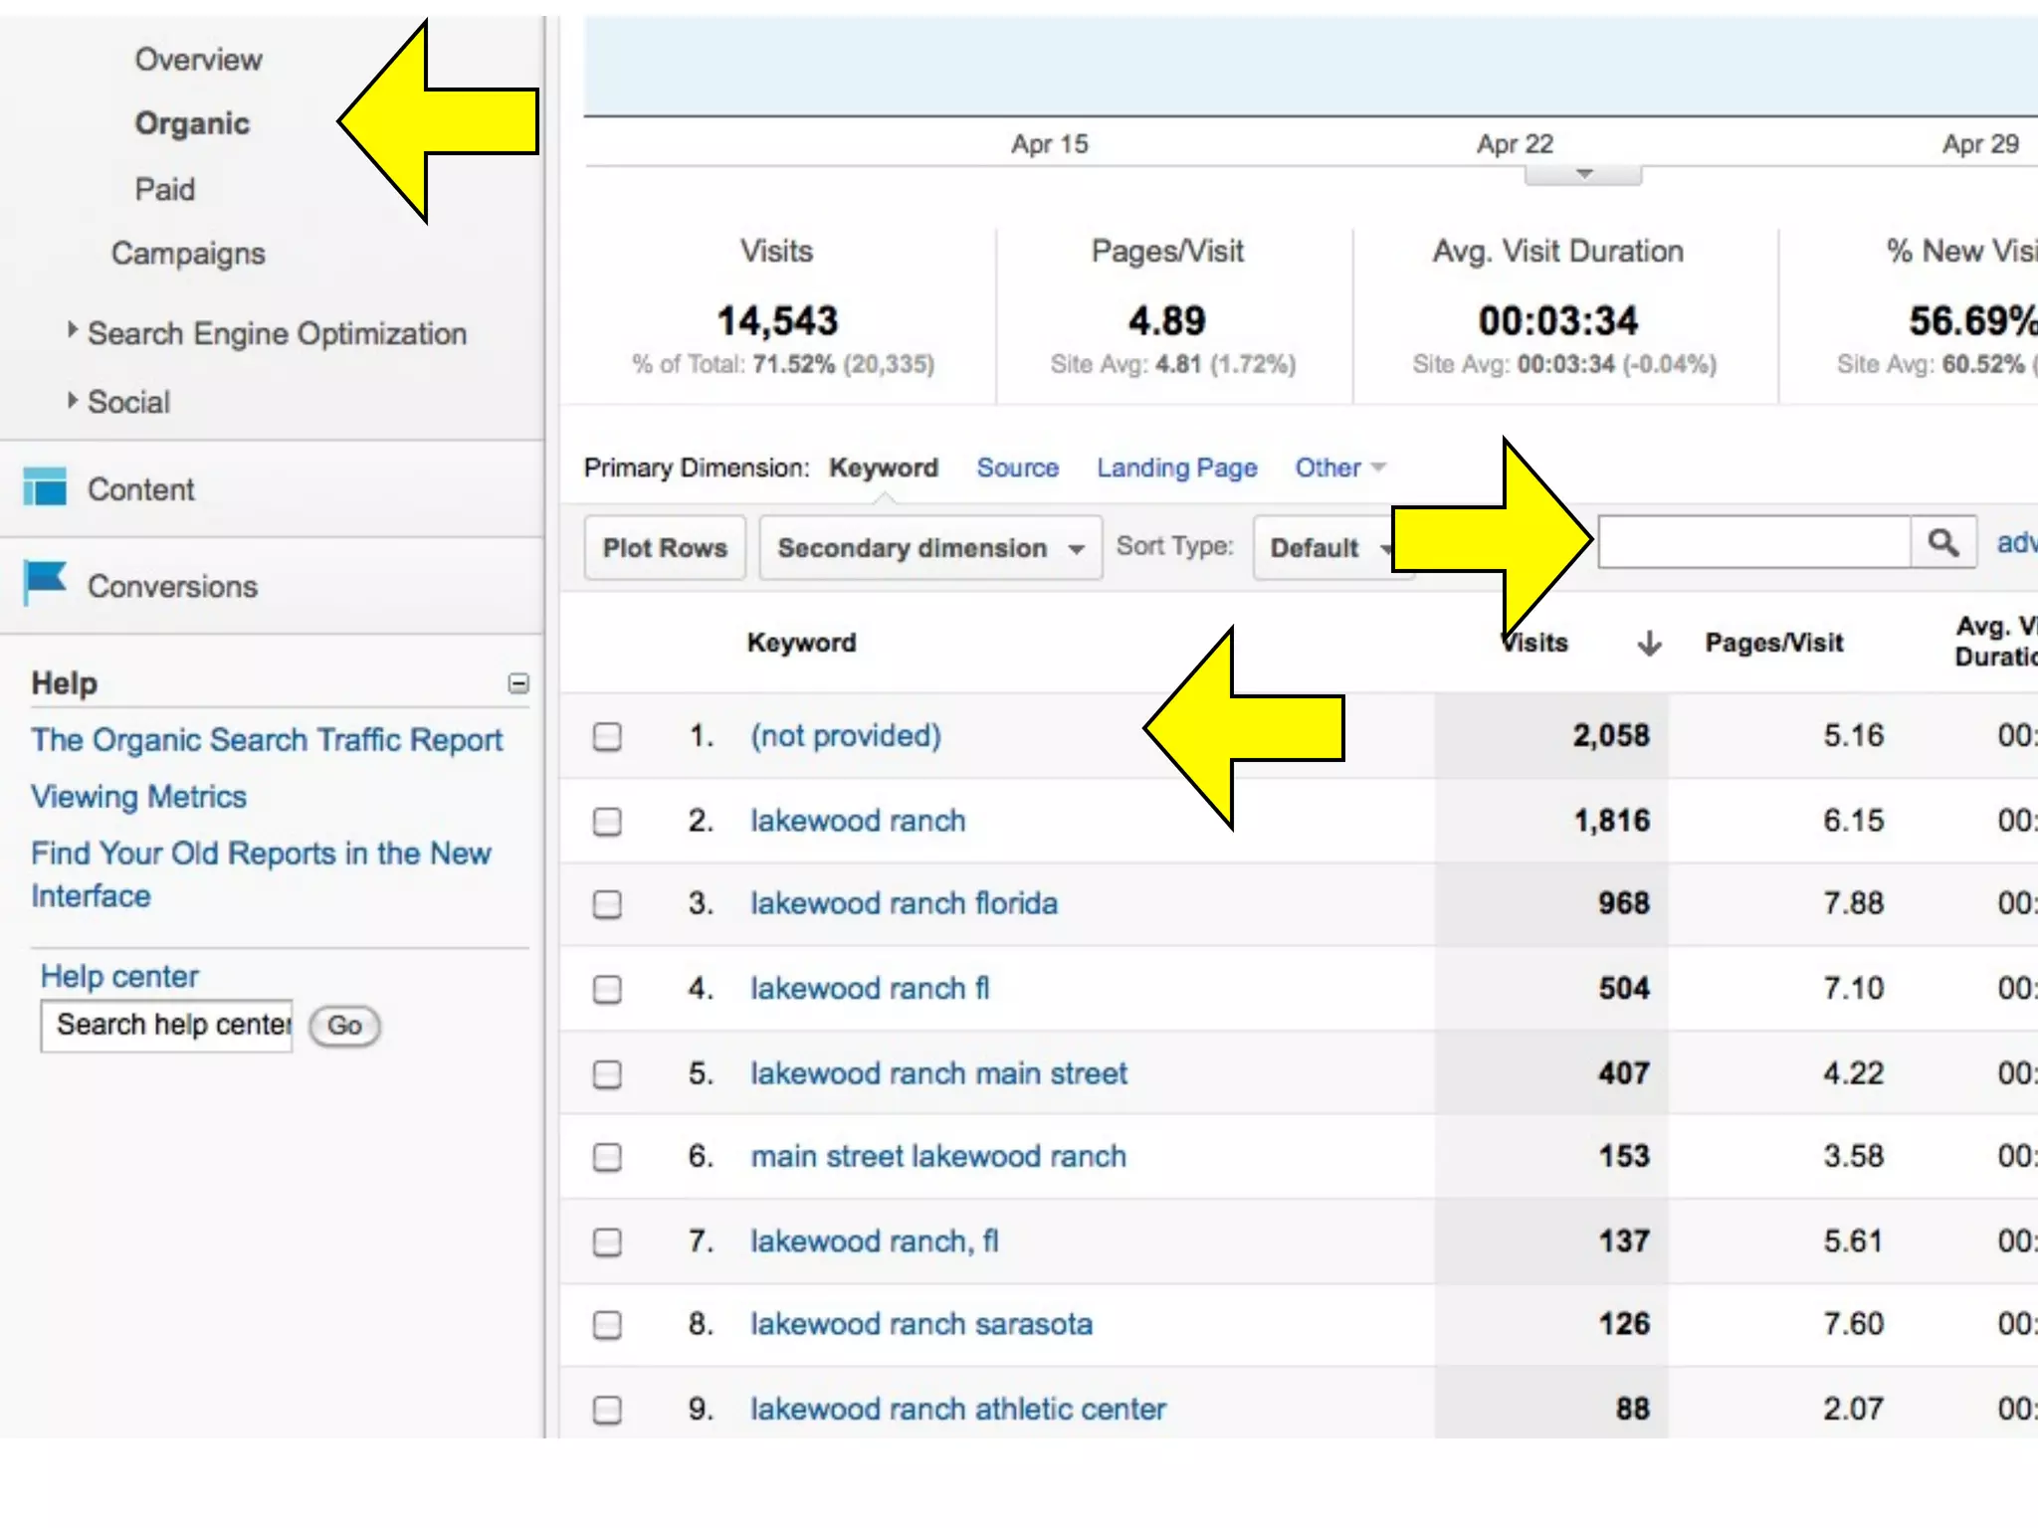
Task: Check the lakewood ranch florida row checkbox
Action: tap(607, 904)
